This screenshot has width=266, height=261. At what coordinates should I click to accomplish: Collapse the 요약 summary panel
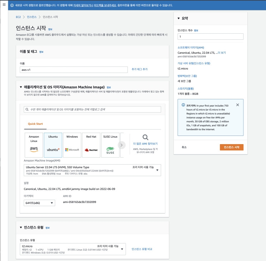coord(178,18)
